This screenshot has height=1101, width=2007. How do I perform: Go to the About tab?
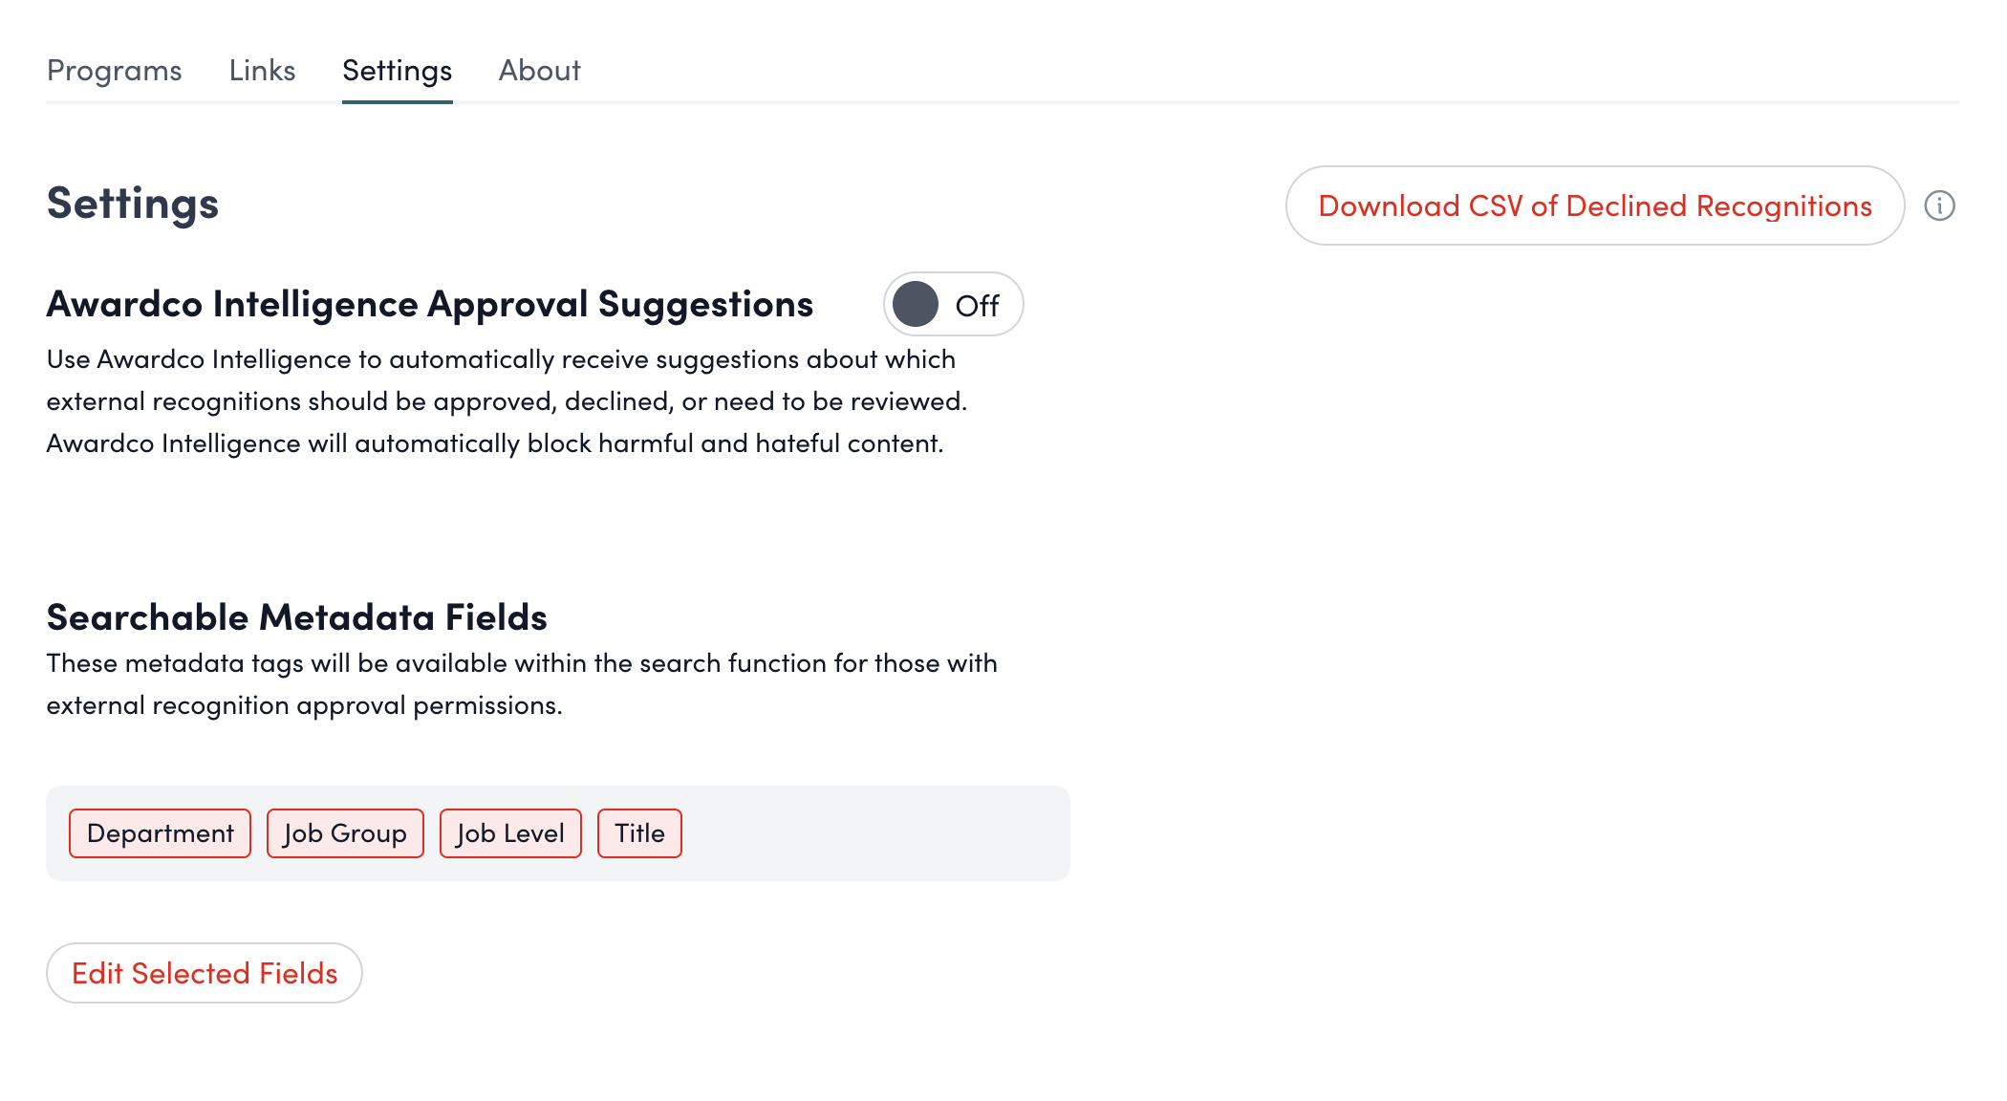pos(539,71)
